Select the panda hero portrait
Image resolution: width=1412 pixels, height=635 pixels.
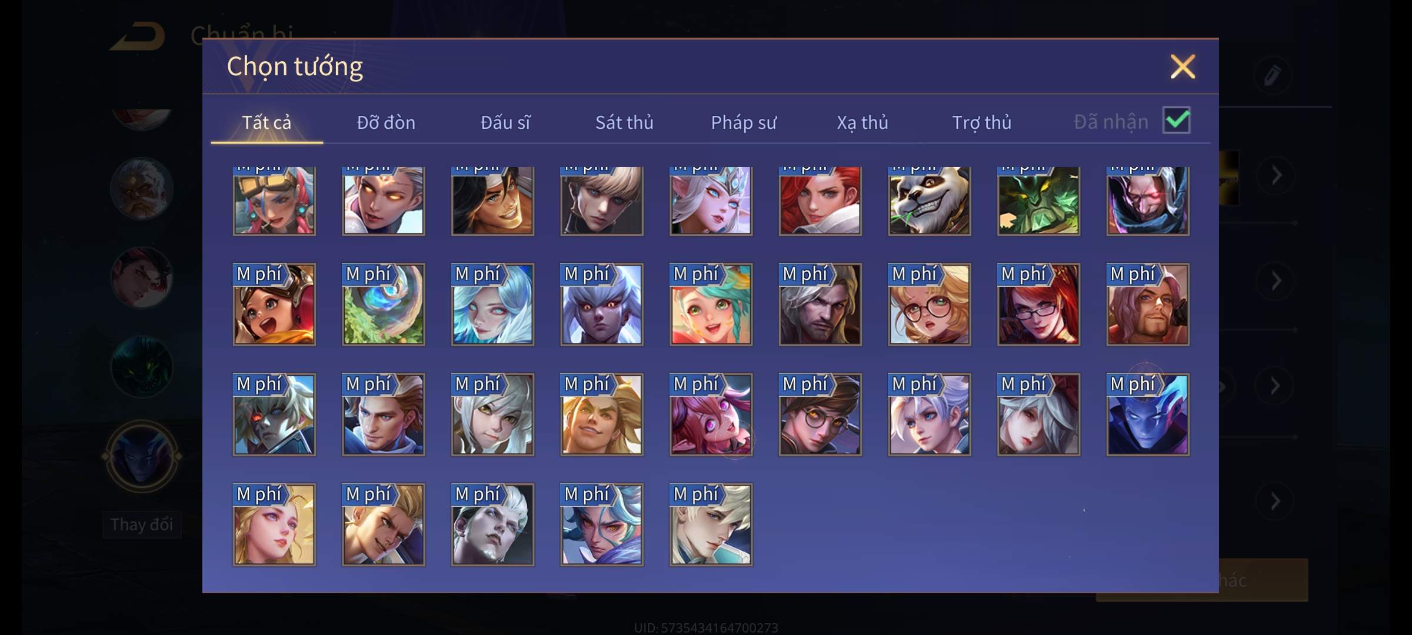[x=929, y=200]
